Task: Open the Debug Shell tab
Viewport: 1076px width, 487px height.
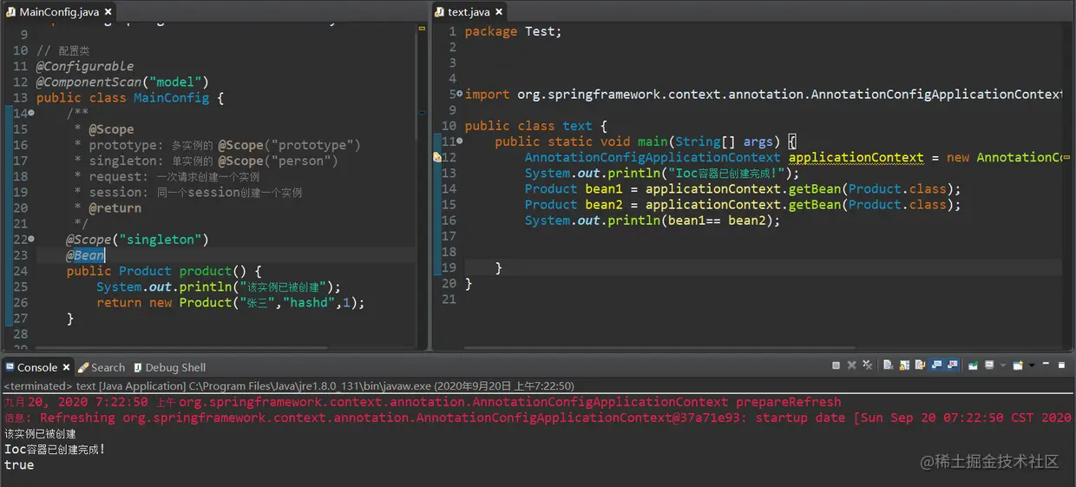Action: click(168, 367)
